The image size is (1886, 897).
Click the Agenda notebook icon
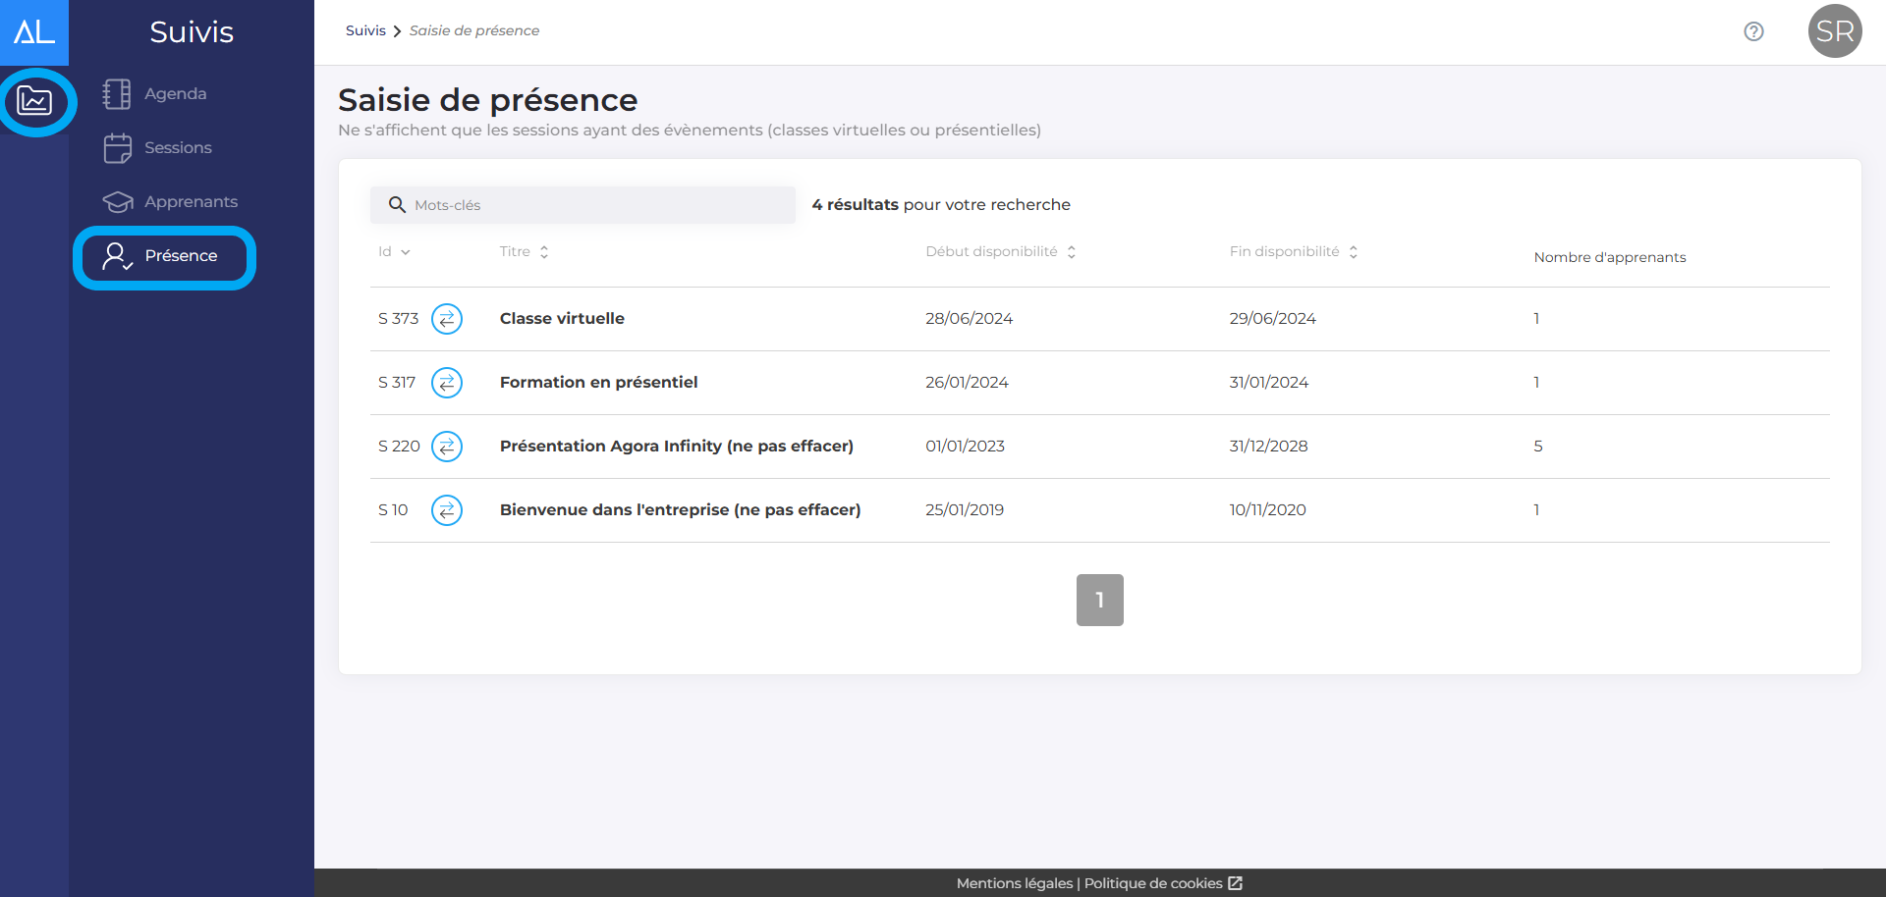coord(117,93)
